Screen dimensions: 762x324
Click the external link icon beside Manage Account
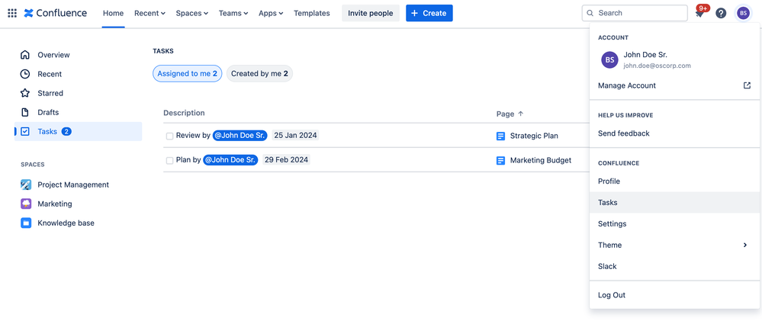747,85
